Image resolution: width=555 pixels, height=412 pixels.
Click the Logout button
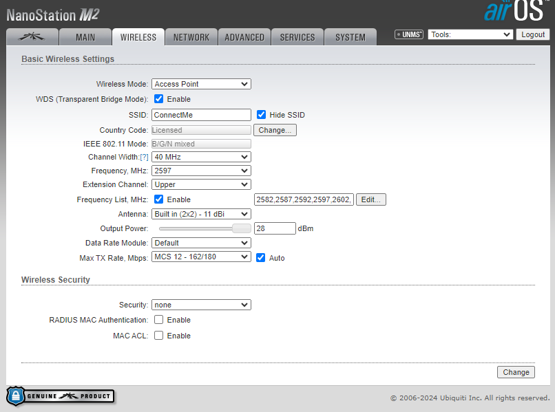pos(533,34)
